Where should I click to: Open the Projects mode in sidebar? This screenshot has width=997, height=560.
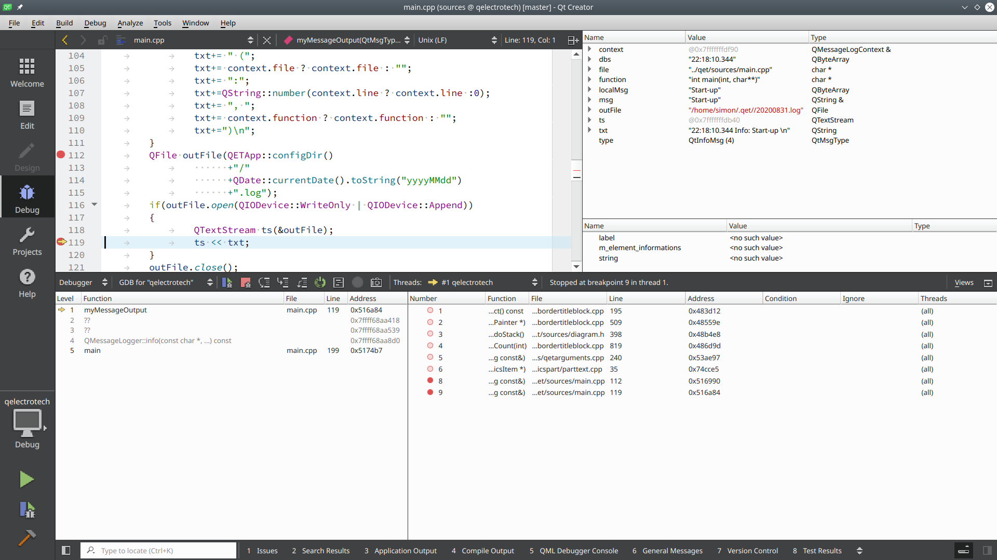(x=27, y=242)
